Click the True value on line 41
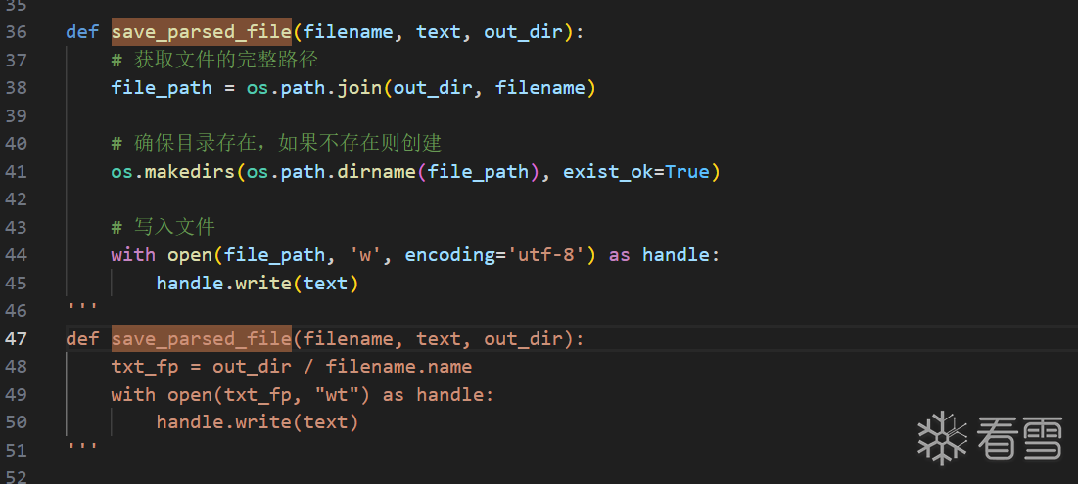The width and height of the screenshot is (1078, 484). point(686,172)
